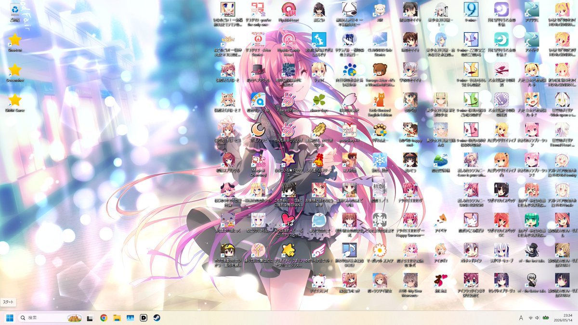Select the yourdiary+H shortcut icon

click(x=350, y=130)
